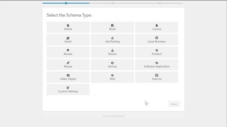Choose the Video Object play icon

click(x=68, y=75)
